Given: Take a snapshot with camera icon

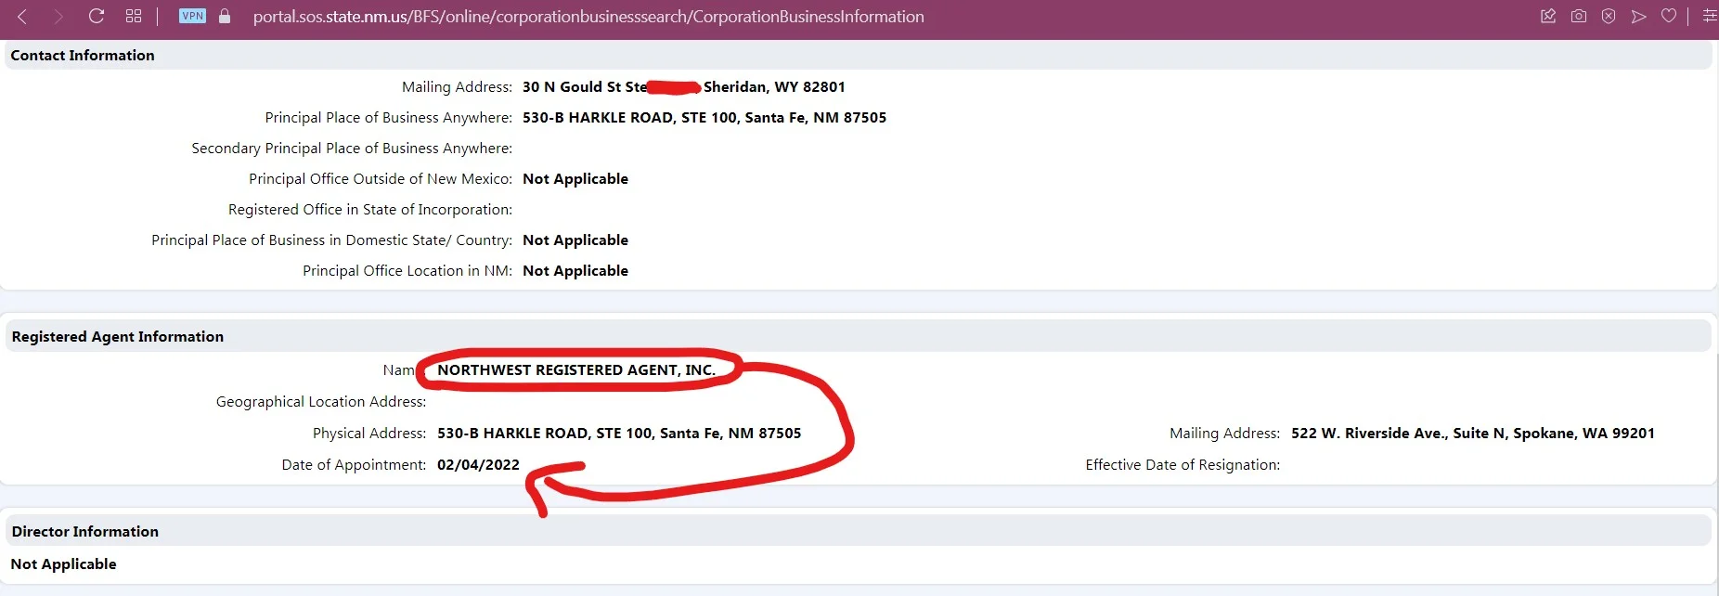Looking at the screenshot, I should click(x=1578, y=17).
